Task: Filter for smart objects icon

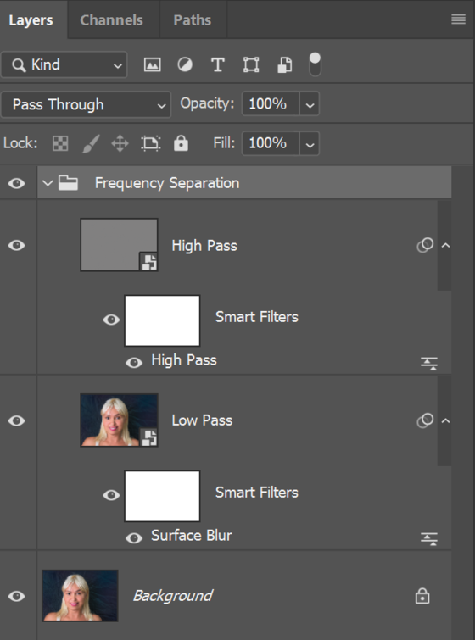Action: [x=285, y=64]
